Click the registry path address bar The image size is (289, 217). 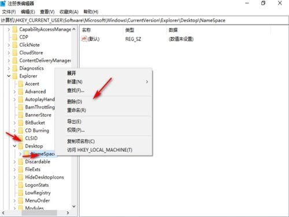click(x=144, y=20)
